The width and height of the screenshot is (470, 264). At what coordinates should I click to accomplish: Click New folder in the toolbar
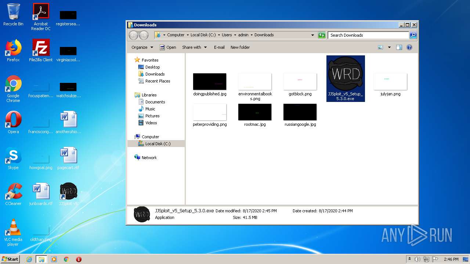pos(240,47)
